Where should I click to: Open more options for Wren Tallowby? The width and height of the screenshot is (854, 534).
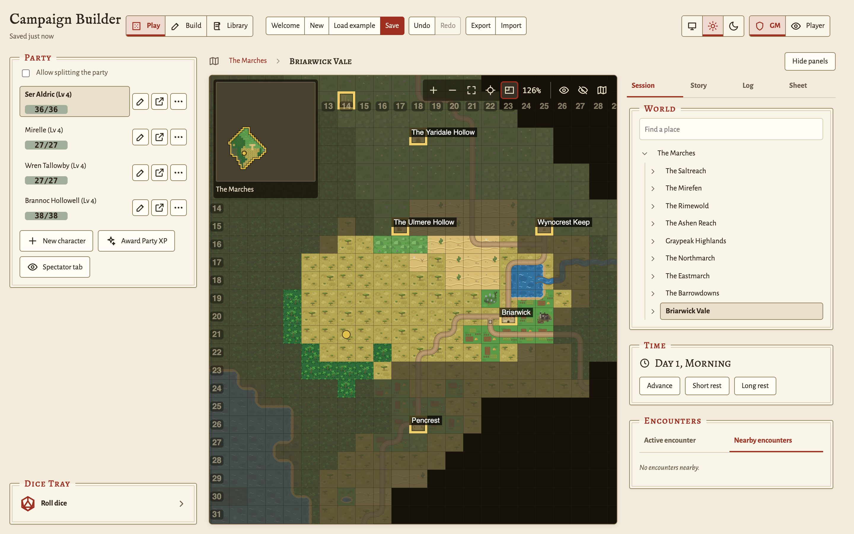point(179,173)
